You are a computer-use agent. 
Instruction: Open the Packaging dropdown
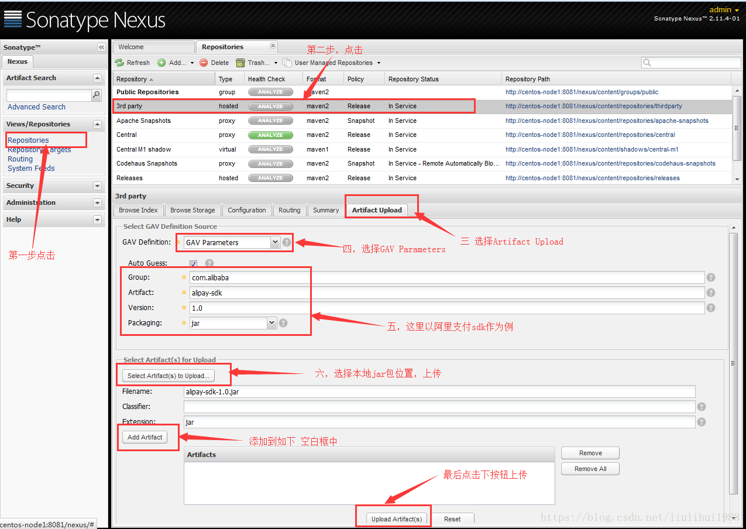(271, 322)
